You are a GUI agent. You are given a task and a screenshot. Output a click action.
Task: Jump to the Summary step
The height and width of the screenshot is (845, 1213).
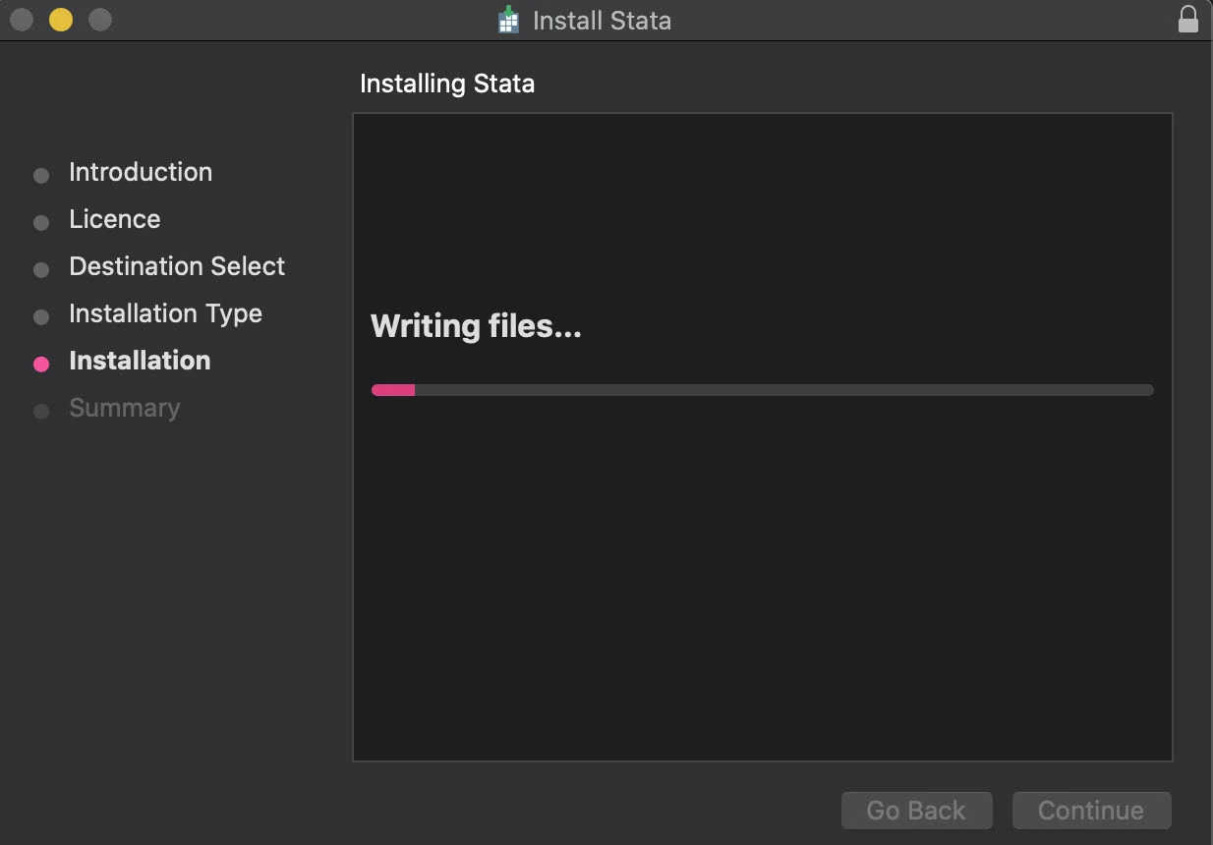click(x=125, y=408)
